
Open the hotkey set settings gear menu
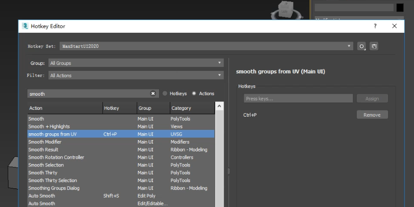pyautogui.click(x=362, y=46)
